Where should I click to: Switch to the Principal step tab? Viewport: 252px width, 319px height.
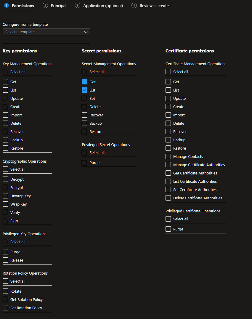[55, 6]
